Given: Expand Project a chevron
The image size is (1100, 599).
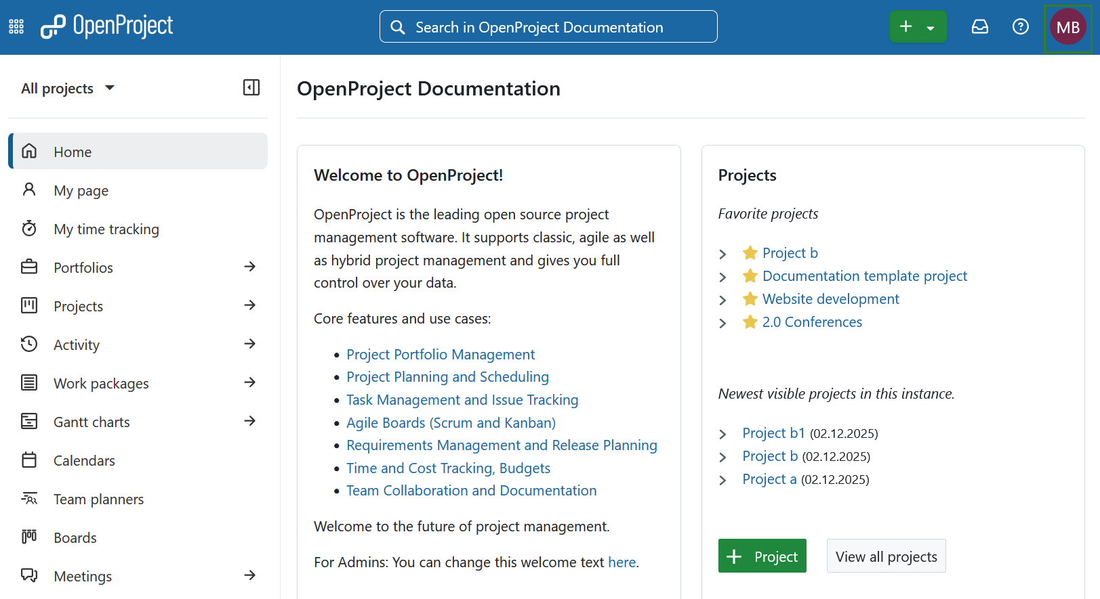Looking at the screenshot, I should (722, 480).
